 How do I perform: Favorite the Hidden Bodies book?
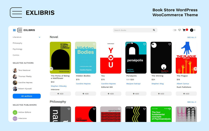[94, 44]
